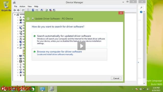Select the Recycle Bin desktop icon
The image size is (163, 92).
(6, 6)
